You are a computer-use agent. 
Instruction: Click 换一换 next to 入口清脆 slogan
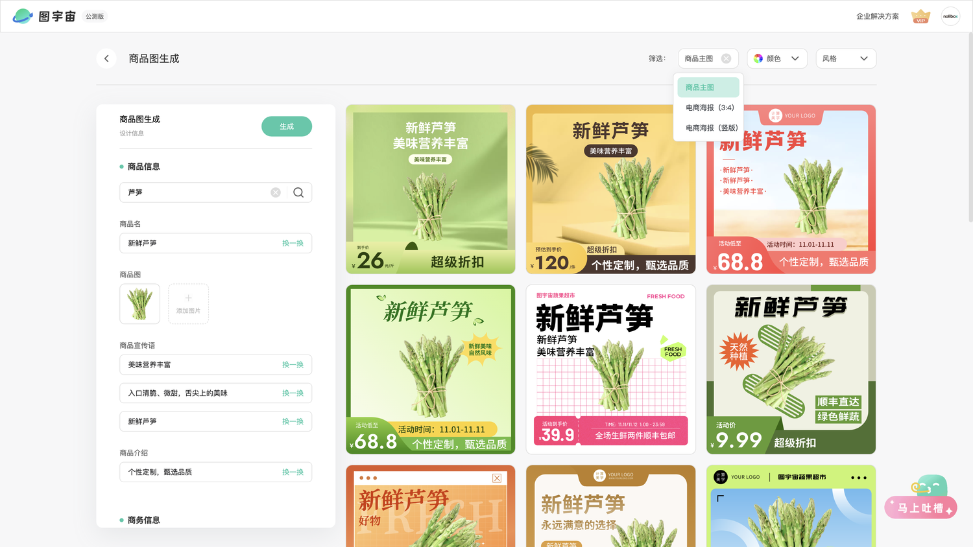coord(293,393)
